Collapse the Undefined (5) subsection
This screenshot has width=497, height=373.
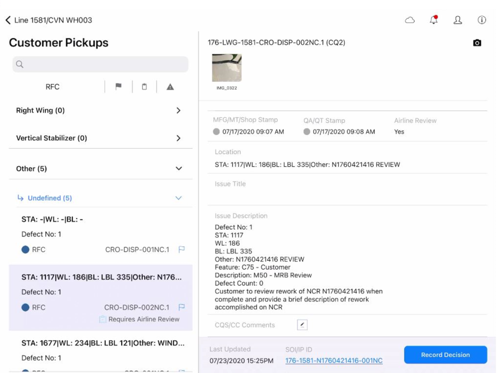[x=104, y=198]
